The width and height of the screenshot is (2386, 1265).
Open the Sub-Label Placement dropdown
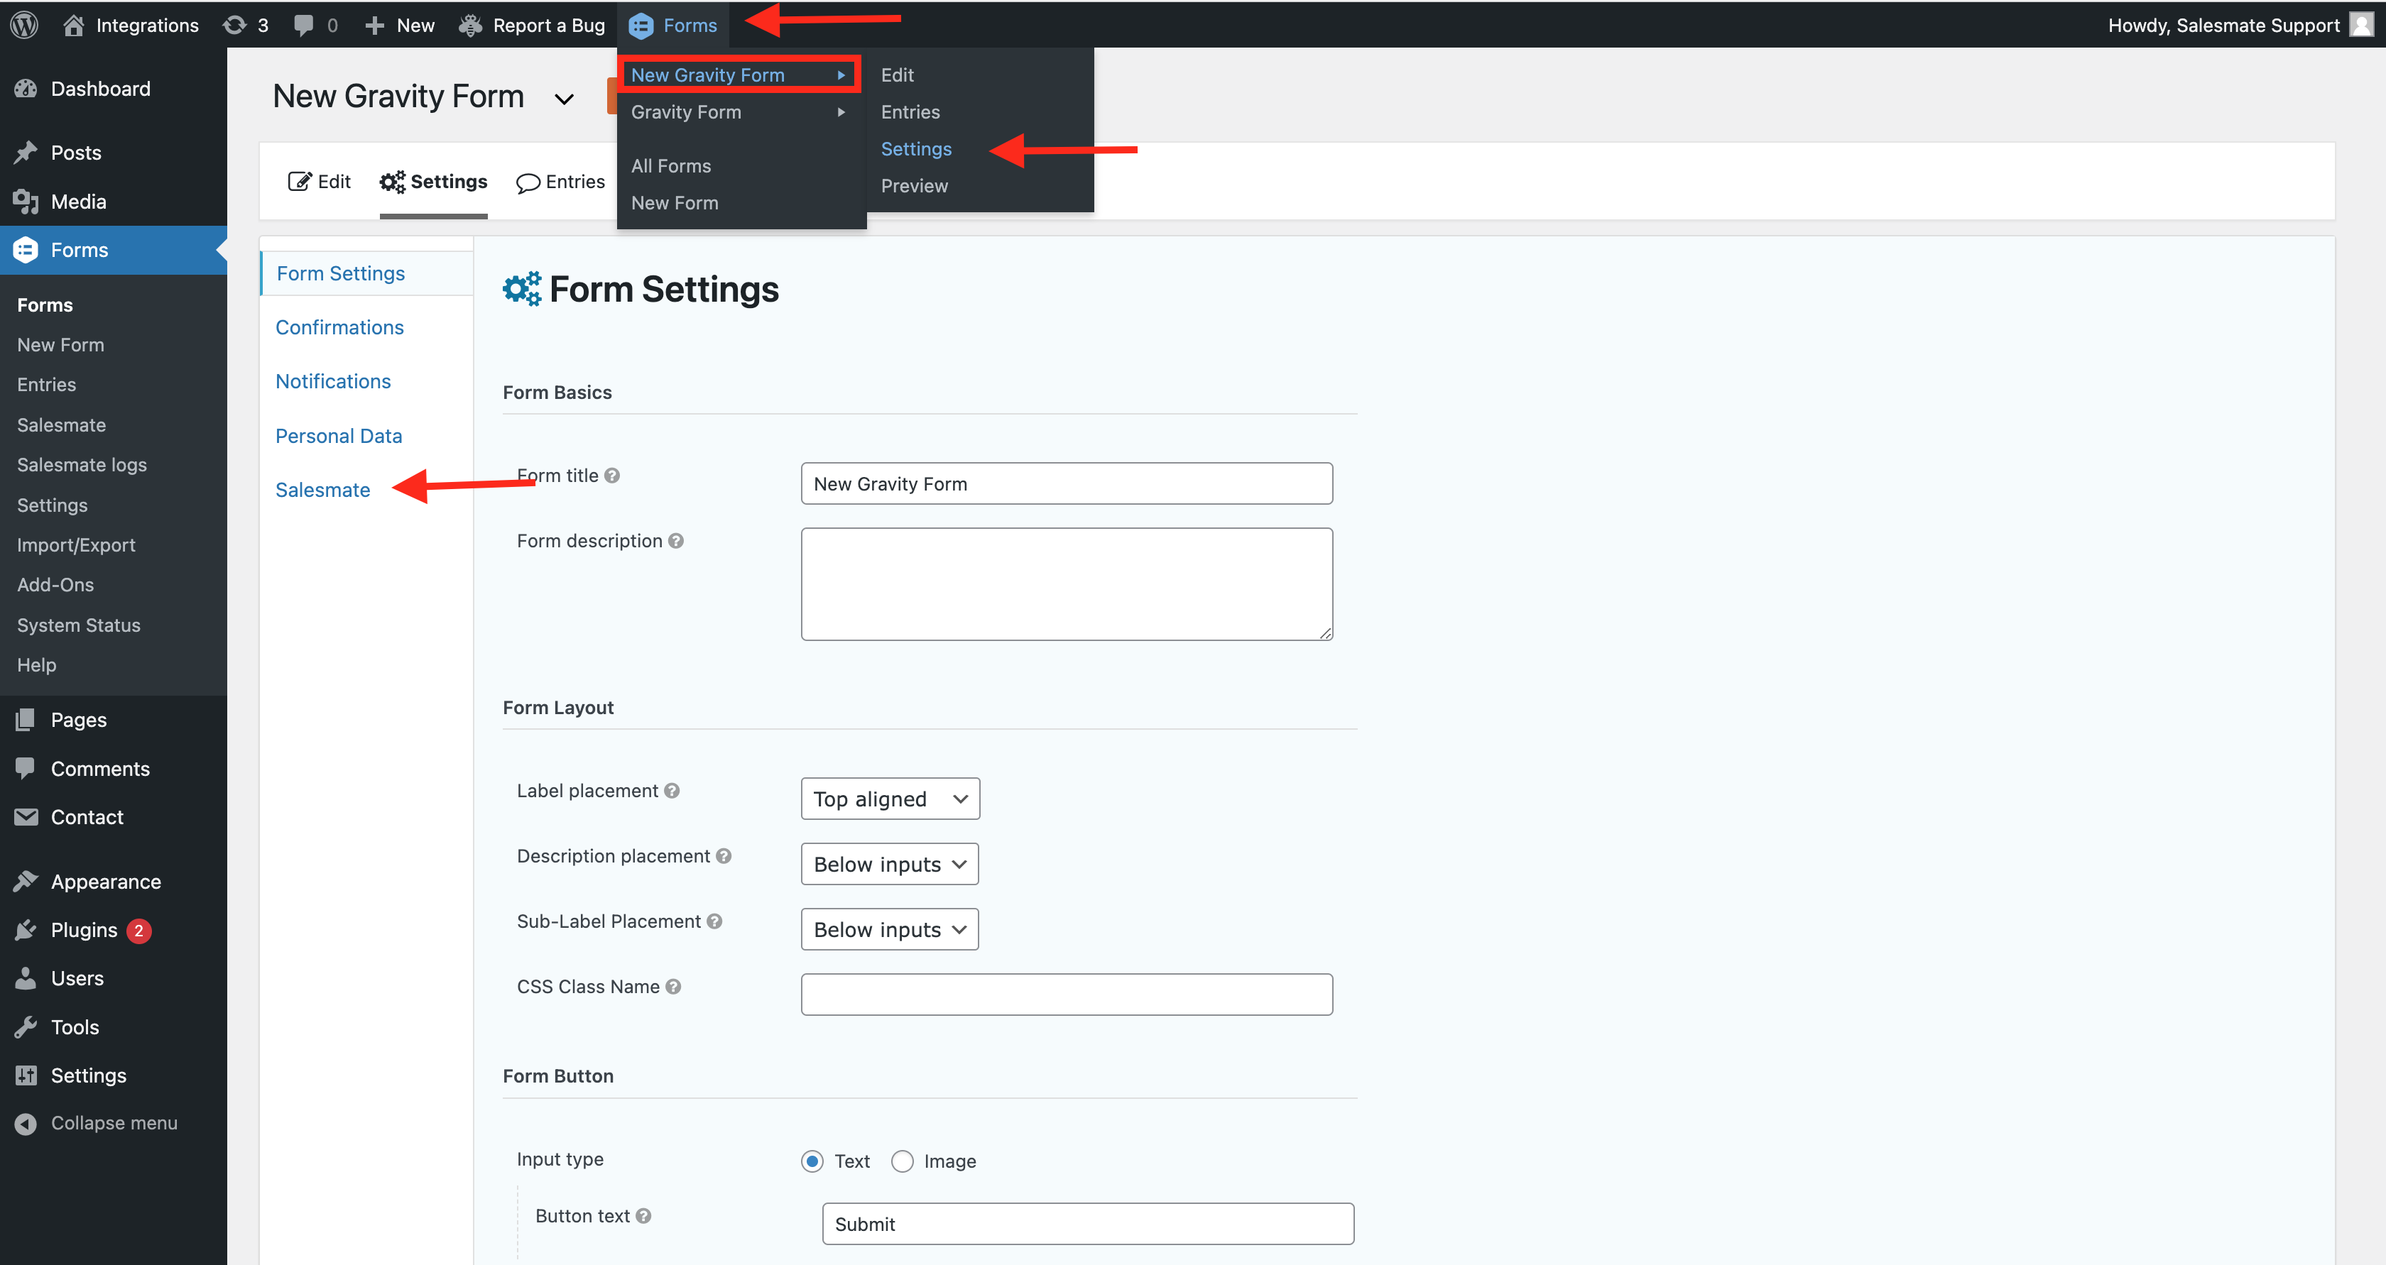tap(889, 930)
